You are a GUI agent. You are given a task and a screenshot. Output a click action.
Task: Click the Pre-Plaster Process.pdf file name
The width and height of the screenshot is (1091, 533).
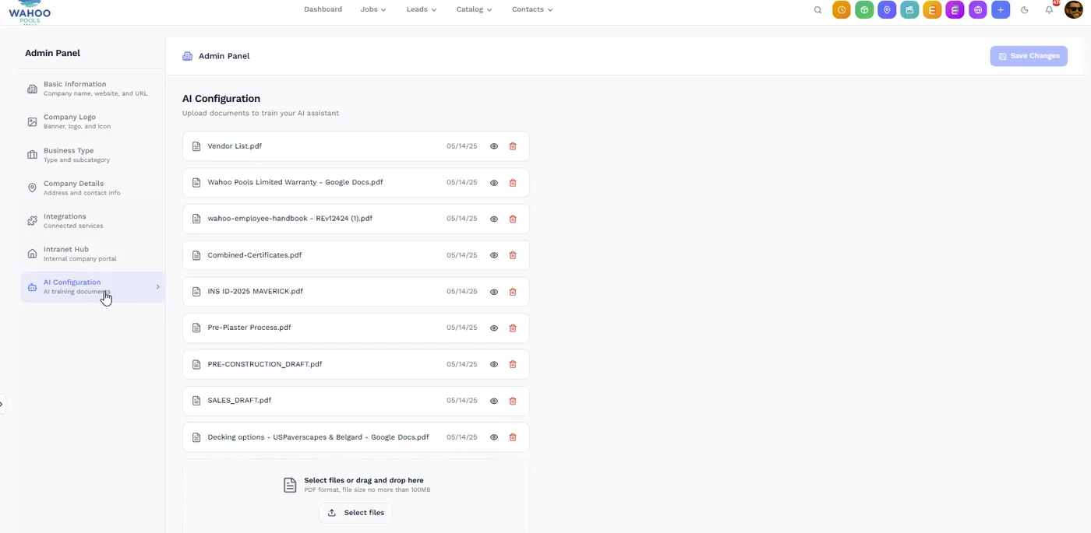coord(249,328)
